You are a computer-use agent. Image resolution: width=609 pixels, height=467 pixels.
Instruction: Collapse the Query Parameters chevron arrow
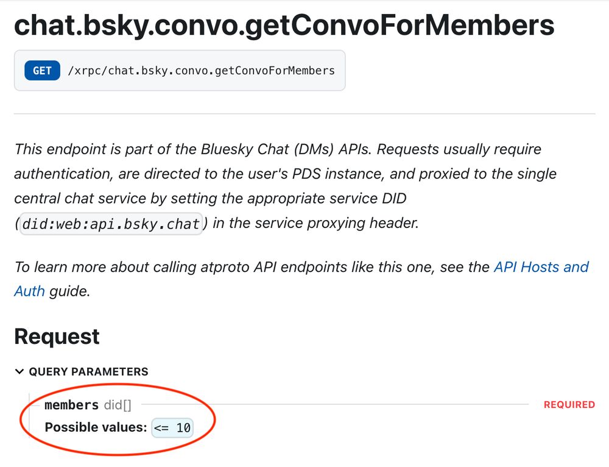pyautogui.click(x=19, y=372)
